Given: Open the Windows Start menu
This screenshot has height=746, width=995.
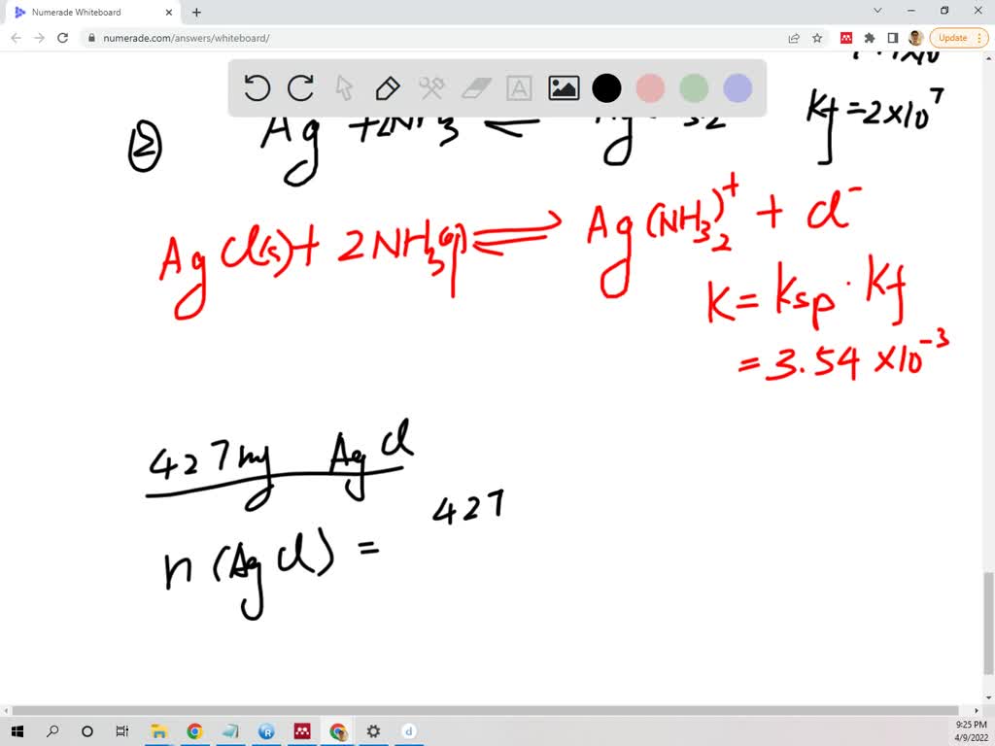Looking at the screenshot, I should (17, 730).
